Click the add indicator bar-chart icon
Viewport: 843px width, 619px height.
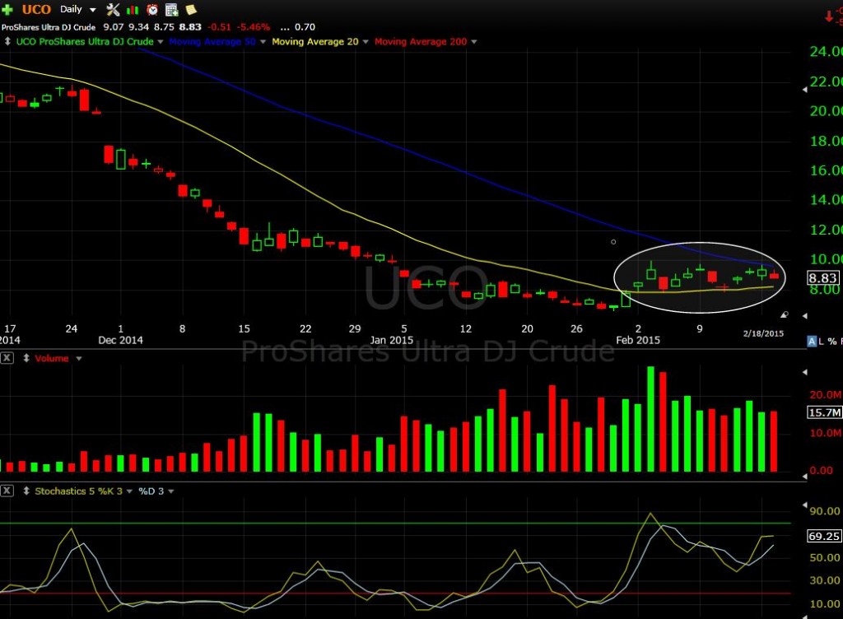pyautogui.click(x=133, y=10)
